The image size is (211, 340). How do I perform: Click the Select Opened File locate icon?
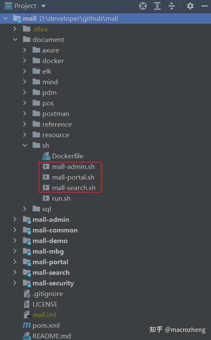[x=143, y=6]
